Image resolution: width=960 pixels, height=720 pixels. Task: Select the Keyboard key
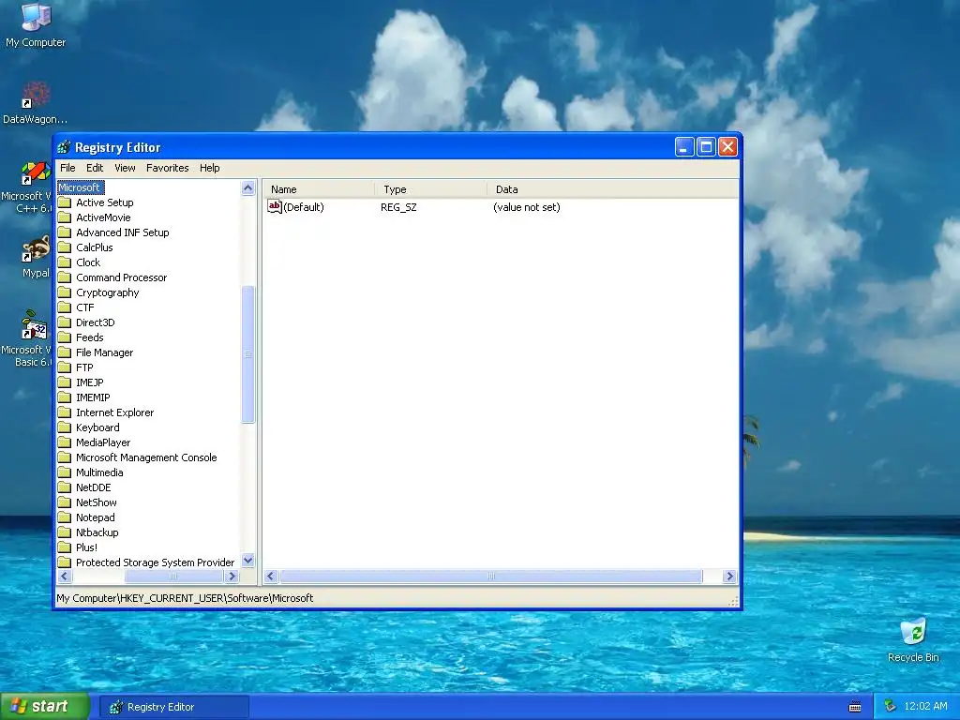pyautogui.click(x=97, y=427)
